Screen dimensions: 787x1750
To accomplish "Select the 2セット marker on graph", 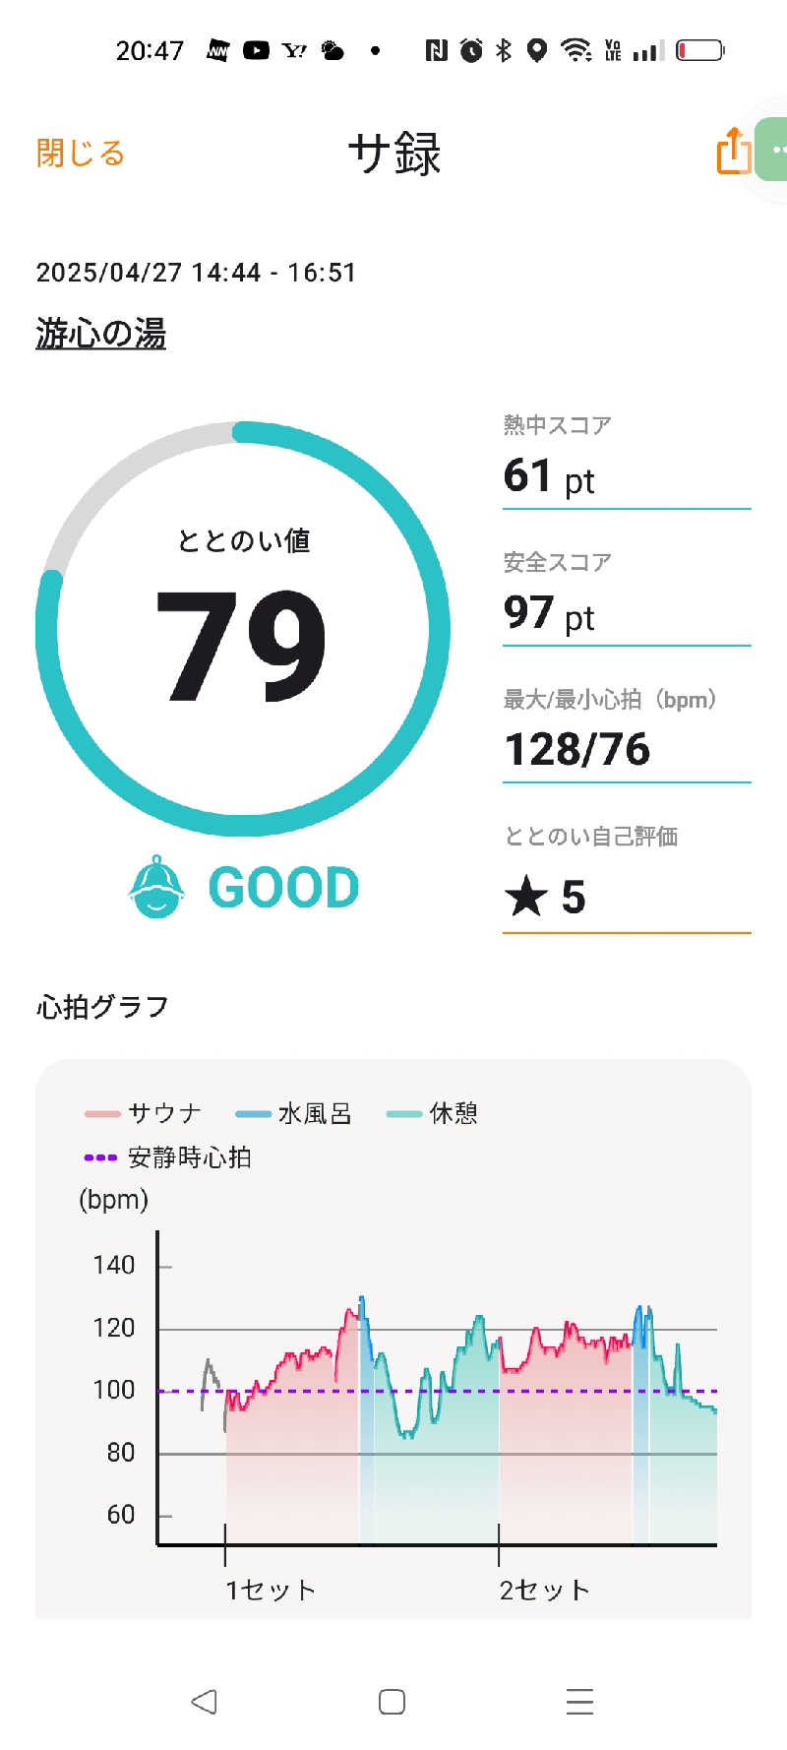I will click(x=544, y=1590).
